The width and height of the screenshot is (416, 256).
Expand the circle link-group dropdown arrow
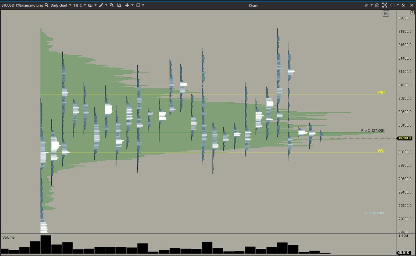click(398, 5)
